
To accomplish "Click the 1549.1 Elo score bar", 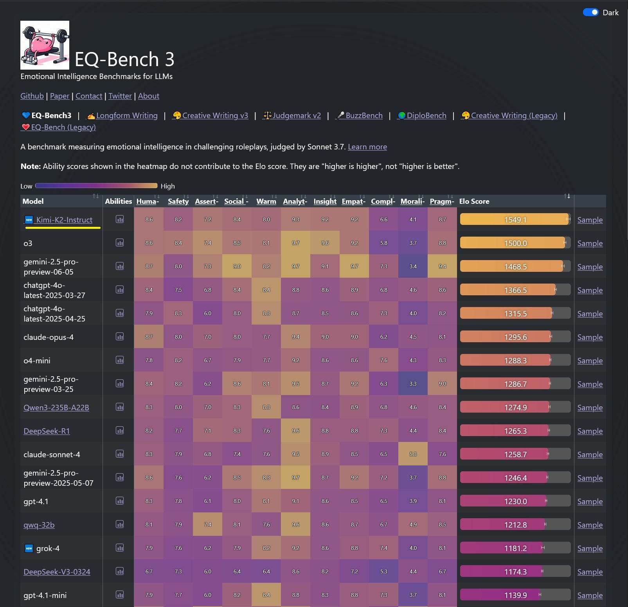I will pyautogui.click(x=515, y=219).
